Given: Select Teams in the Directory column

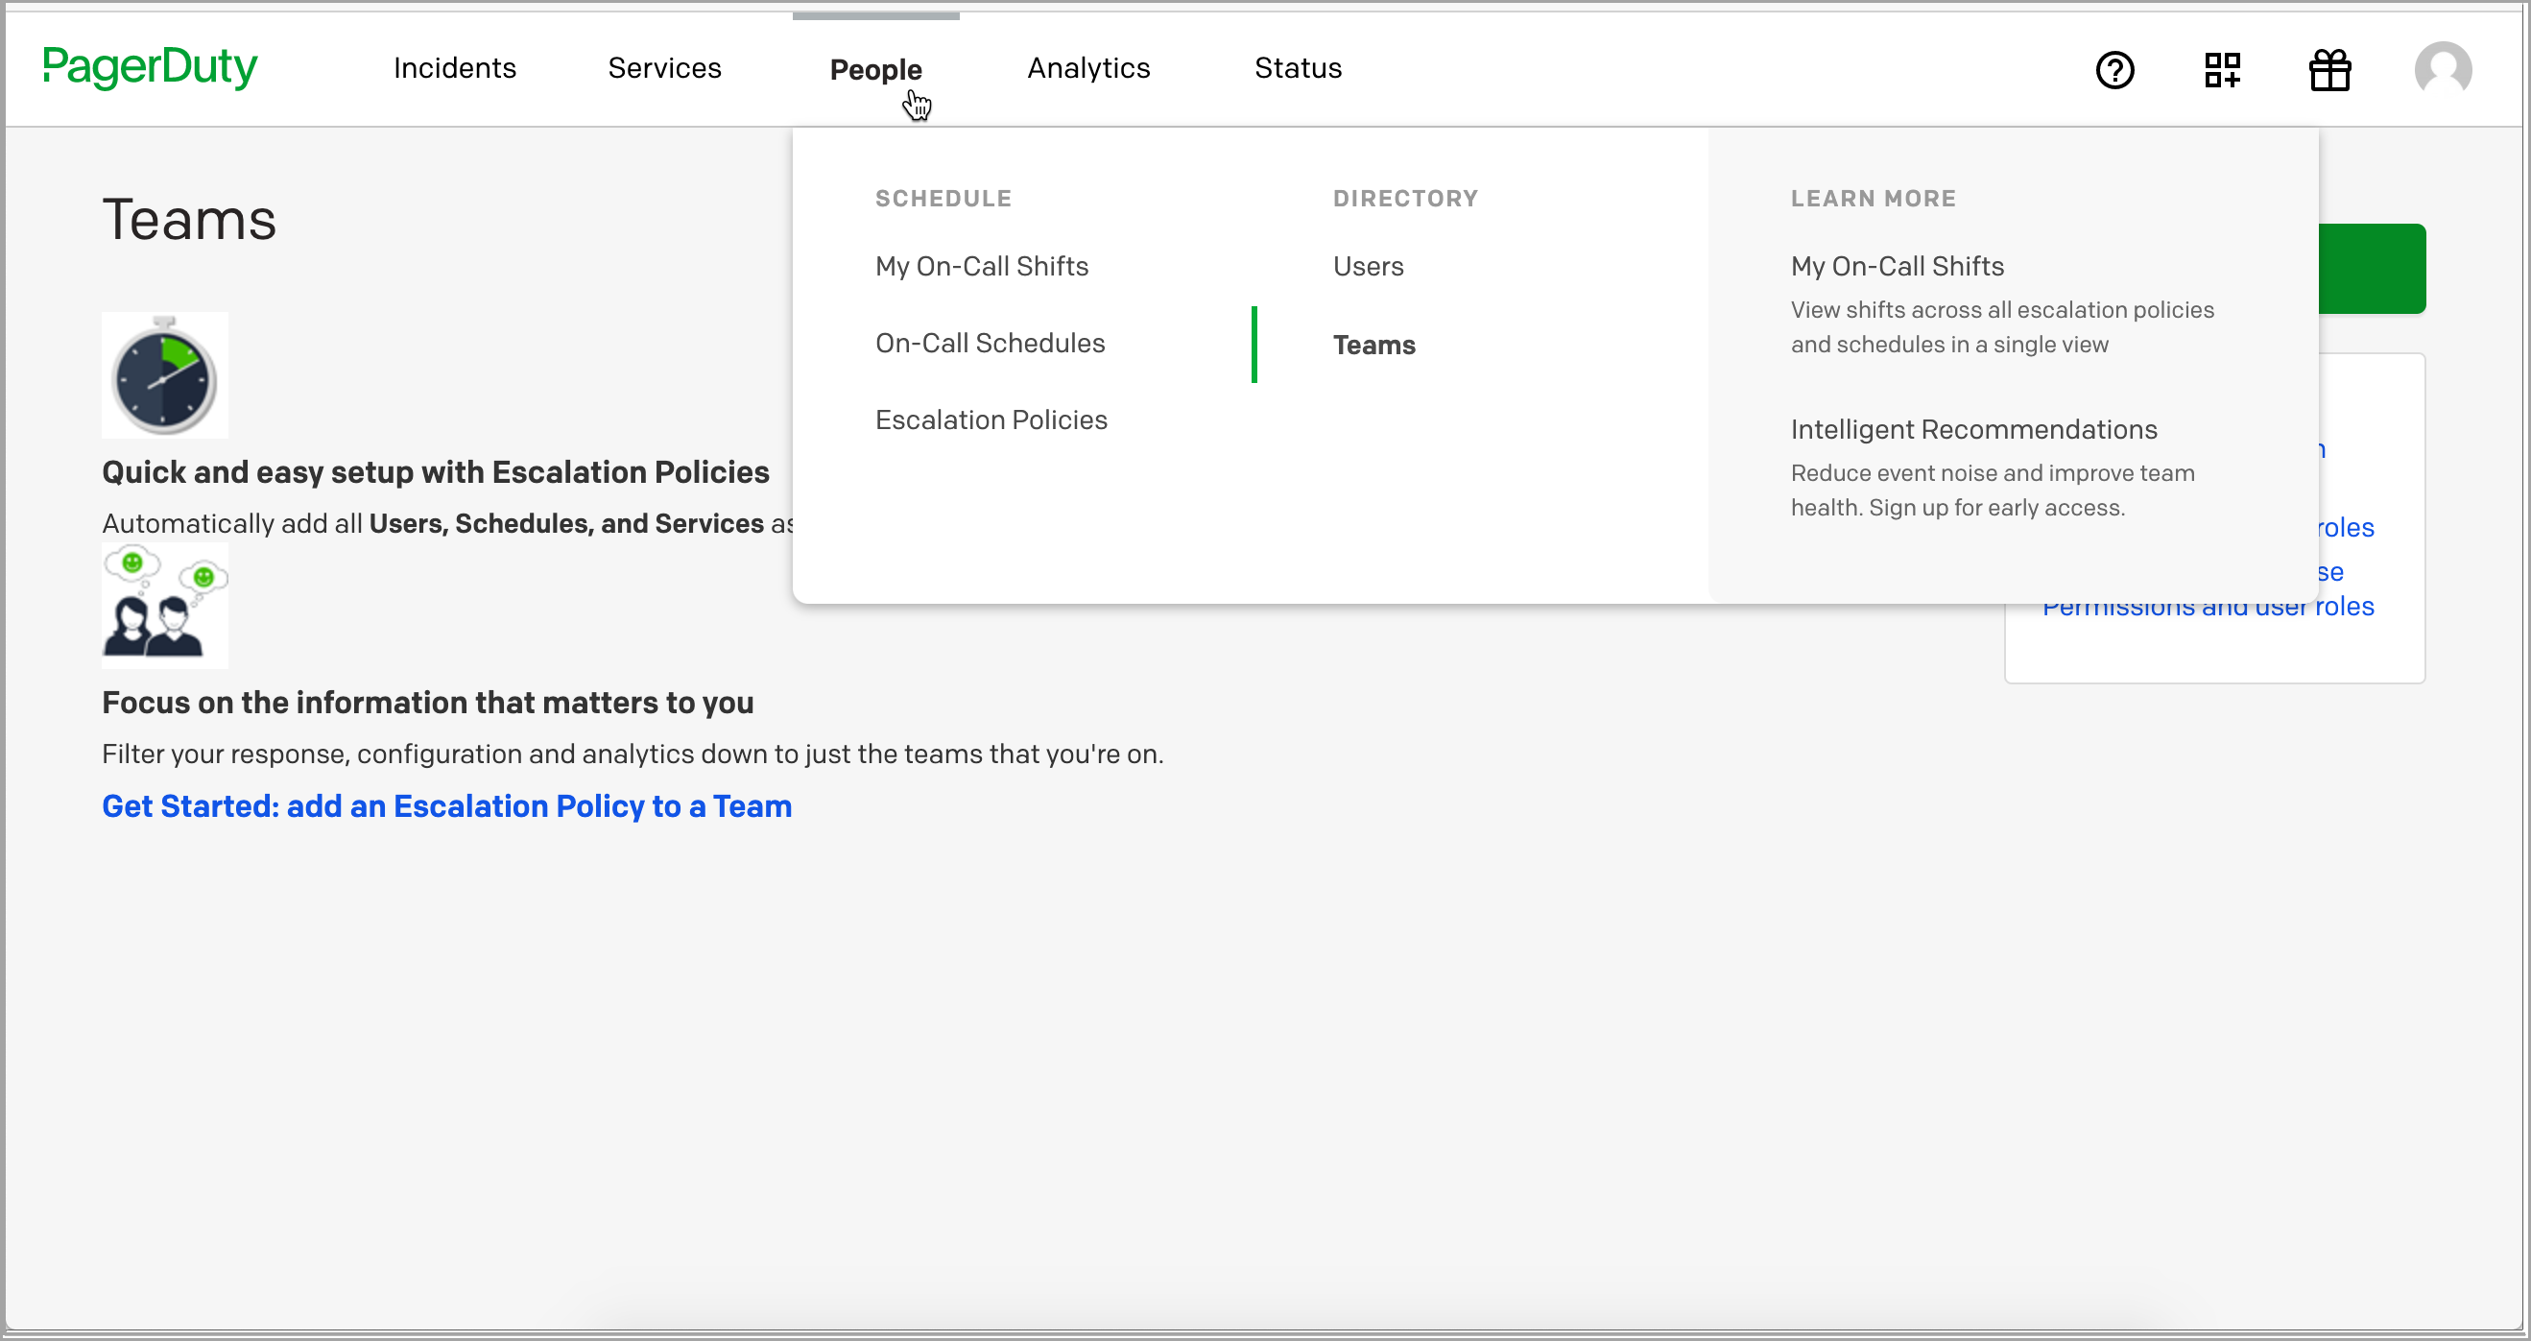Looking at the screenshot, I should coord(1373,345).
